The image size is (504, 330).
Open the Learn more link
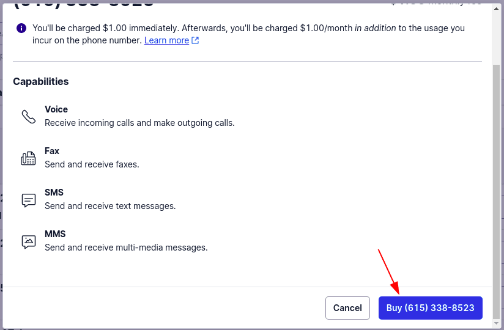click(x=166, y=40)
